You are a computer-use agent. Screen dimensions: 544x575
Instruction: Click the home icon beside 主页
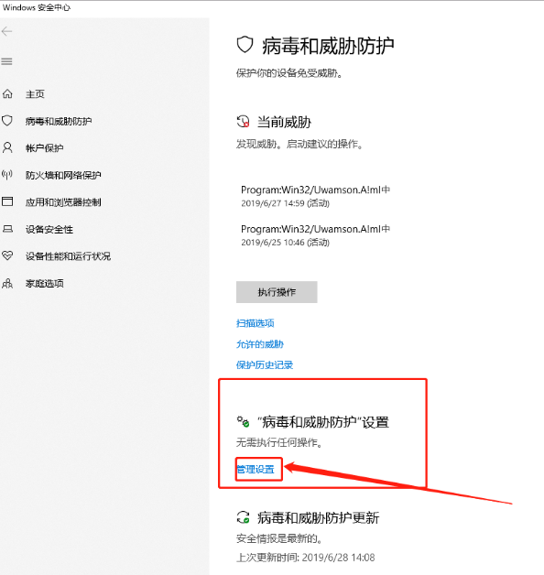7,94
